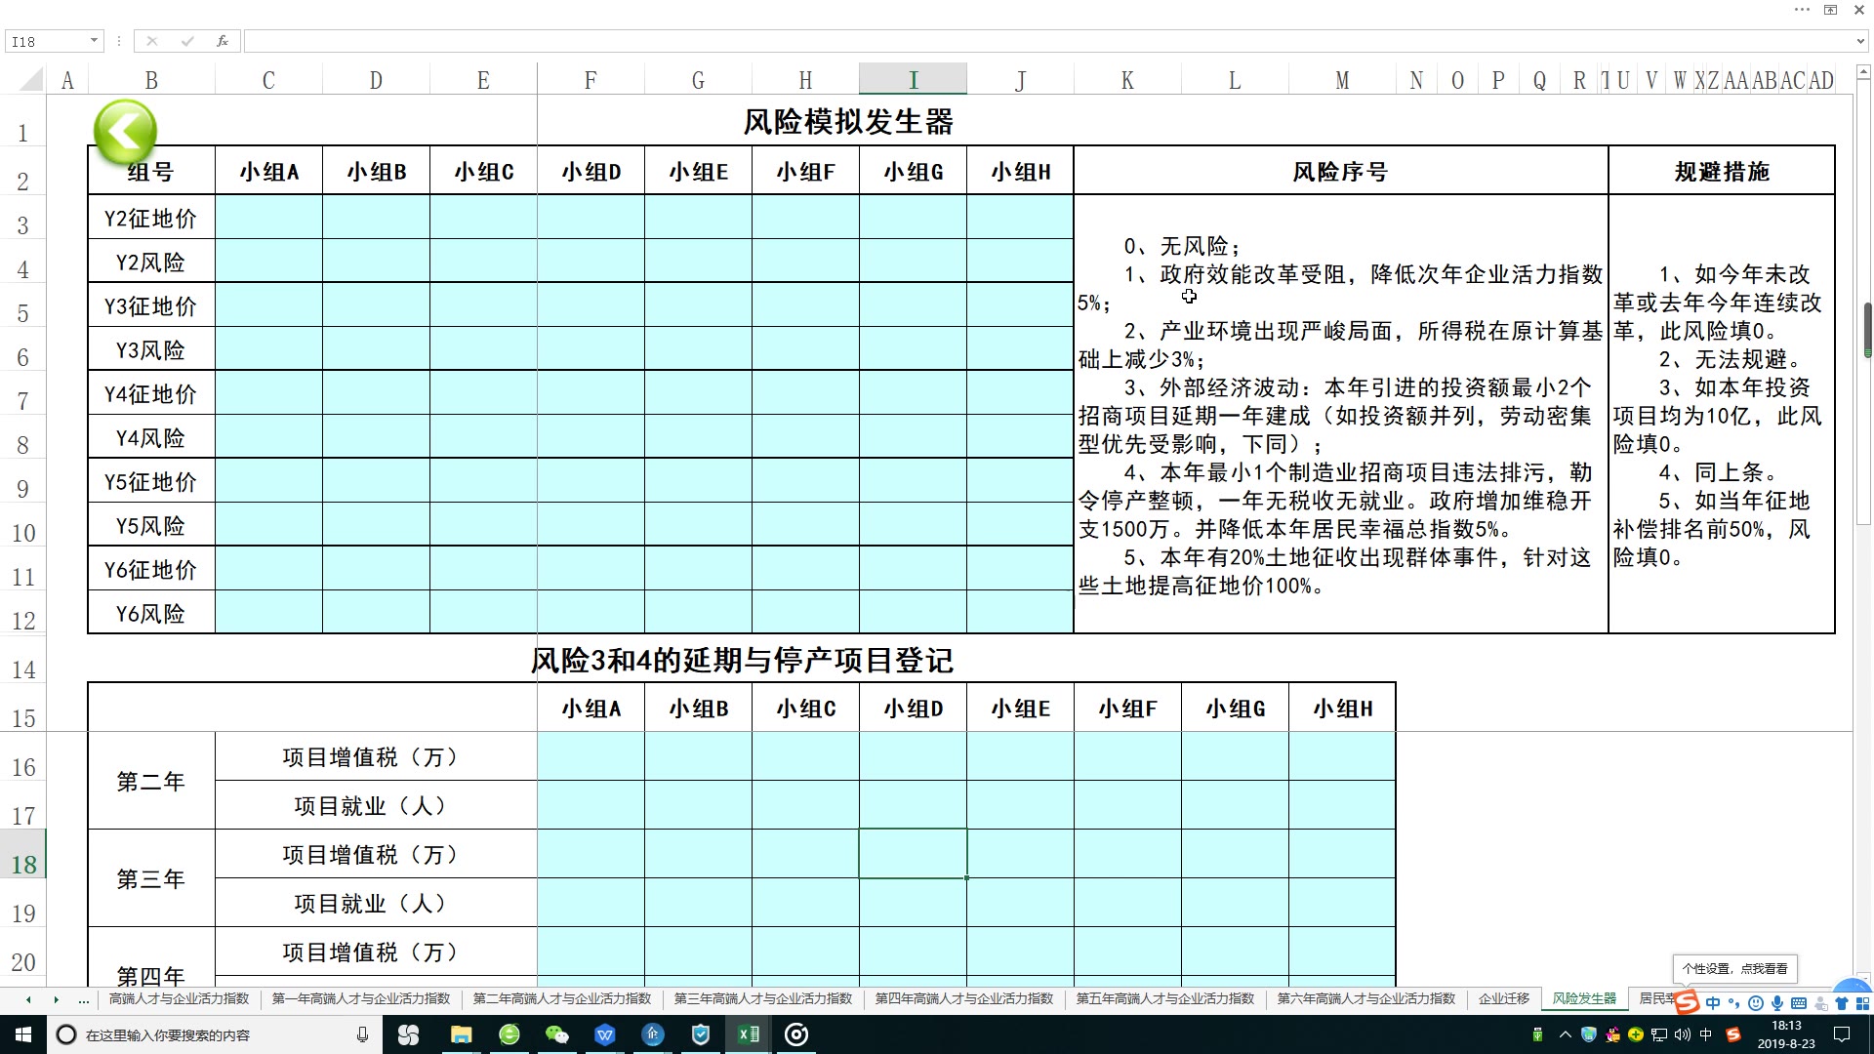Click the 风险模拟发生器 title cell

[848, 122]
